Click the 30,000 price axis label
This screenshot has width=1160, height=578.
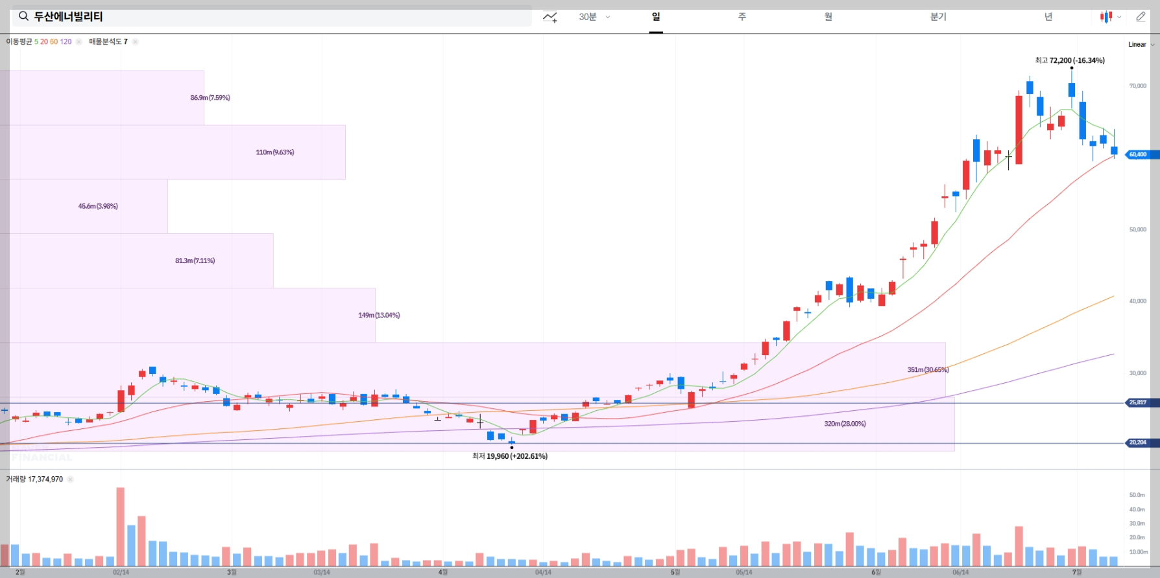(x=1138, y=373)
